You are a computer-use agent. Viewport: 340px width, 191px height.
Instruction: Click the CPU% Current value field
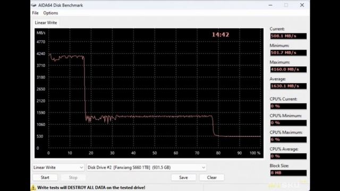288,106
